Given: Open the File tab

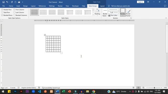Looking at the screenshot, I should click(x=3, y=6).
